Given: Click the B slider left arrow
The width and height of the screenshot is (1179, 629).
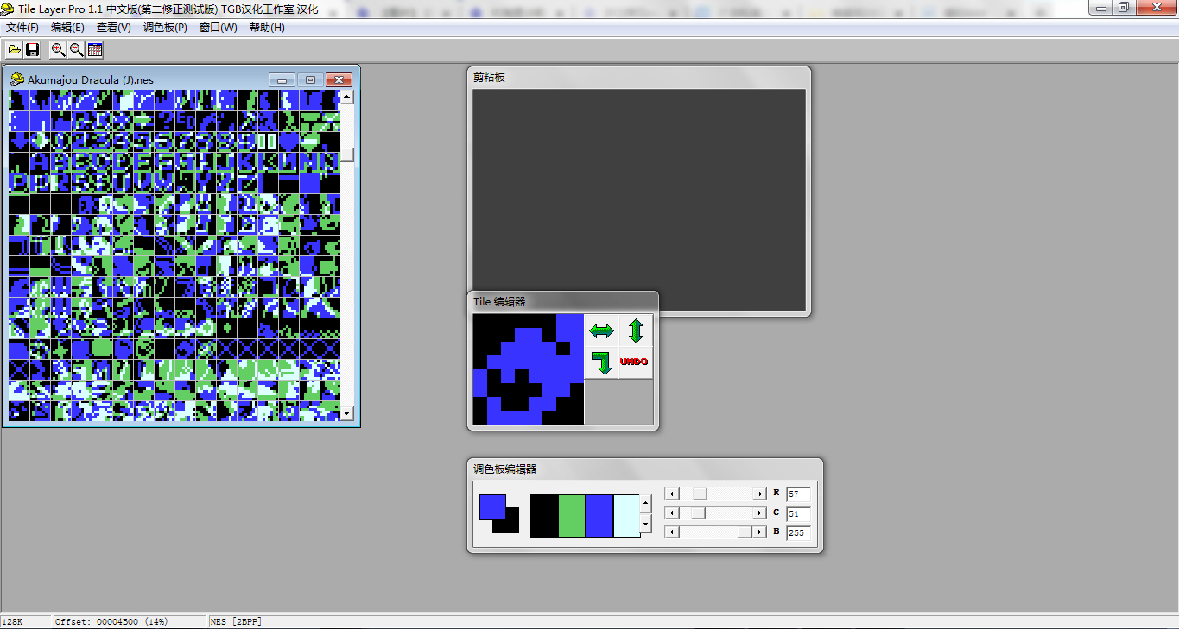Looking at the screenshot, I should coord(672,532).
